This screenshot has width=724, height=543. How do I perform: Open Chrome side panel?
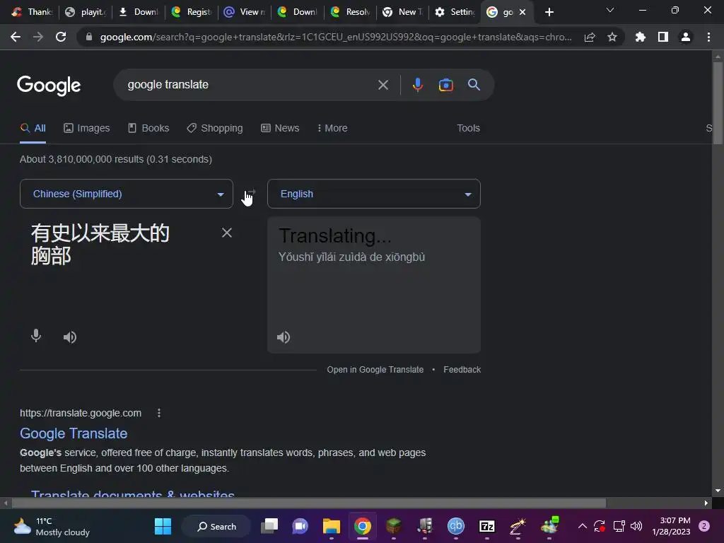tap(663, 37)
